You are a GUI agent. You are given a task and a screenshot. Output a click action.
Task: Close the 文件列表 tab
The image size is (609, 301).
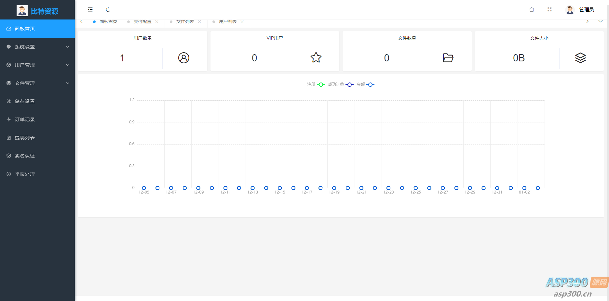tap(199, 22)
